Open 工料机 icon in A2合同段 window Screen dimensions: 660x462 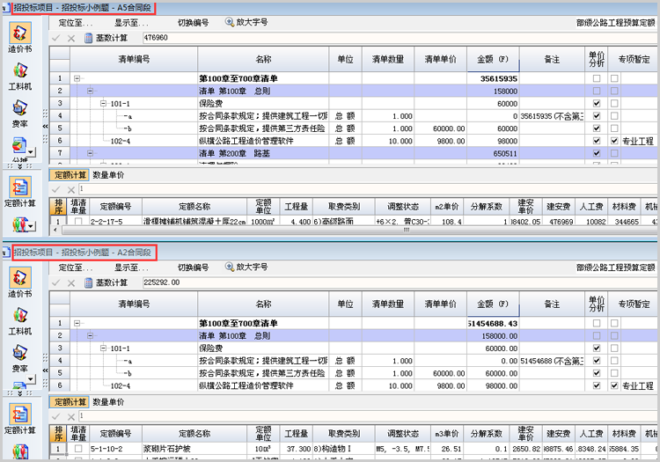click(x=19, y=315)
